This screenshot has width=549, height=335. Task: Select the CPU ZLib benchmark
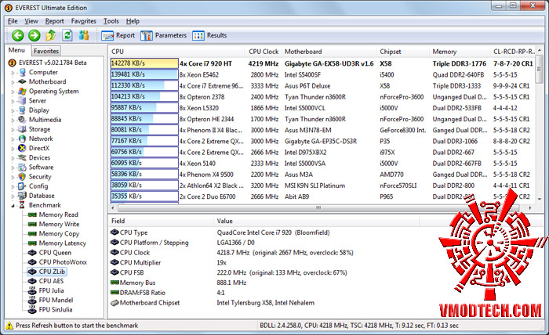pos(52,272)
